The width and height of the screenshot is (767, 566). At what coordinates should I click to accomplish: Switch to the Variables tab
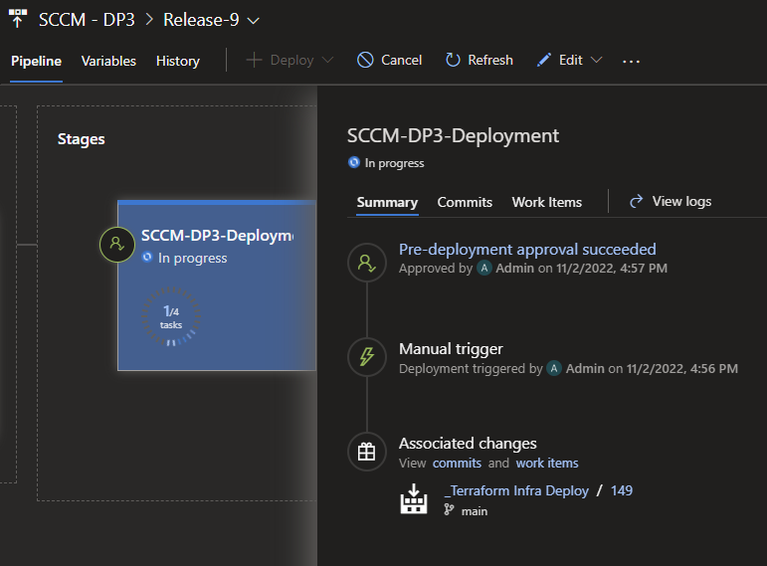pos(108,61)
